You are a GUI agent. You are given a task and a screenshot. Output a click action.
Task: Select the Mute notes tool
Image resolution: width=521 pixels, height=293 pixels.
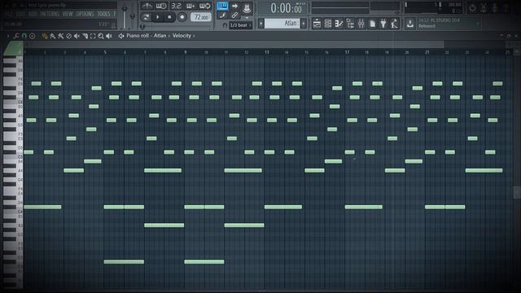click(77, 36)
